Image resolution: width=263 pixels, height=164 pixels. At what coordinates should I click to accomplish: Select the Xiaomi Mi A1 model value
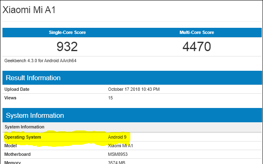coord(120,146)
